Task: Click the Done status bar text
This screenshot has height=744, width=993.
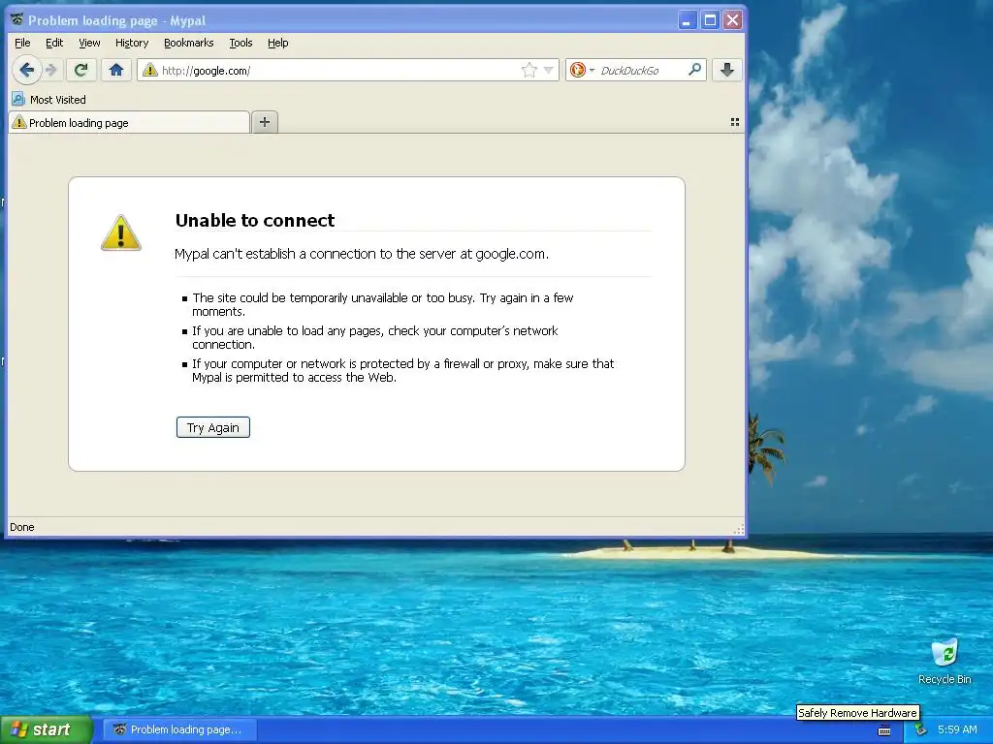Action: point(22,527)
